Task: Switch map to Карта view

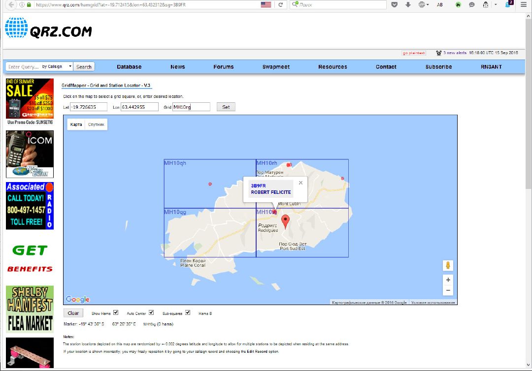Action: 76,124
